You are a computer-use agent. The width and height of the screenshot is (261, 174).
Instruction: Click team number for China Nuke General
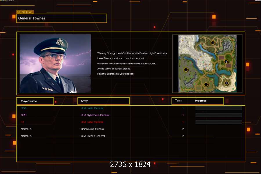click(x=183, y=129)
